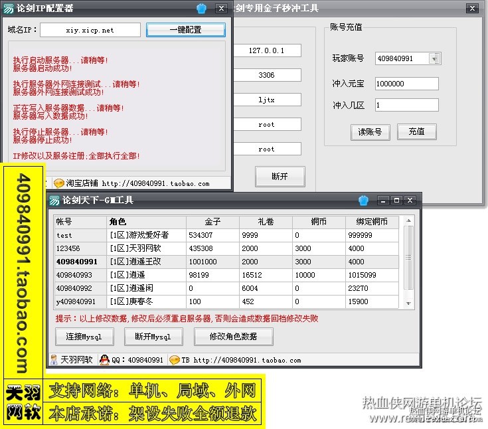Select the 123456 account row

click(x=226, y=248)
